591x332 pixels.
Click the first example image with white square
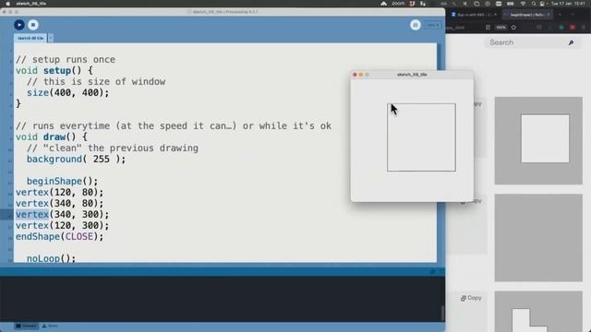[x=538, y=141]
